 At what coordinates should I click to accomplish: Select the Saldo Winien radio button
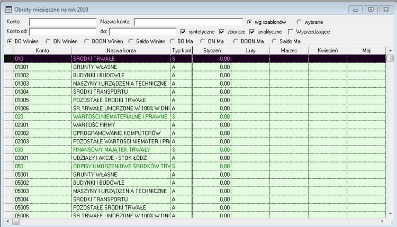[131, 41]
